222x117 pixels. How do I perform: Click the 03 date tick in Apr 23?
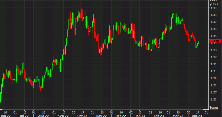click(x=188, y=112)
